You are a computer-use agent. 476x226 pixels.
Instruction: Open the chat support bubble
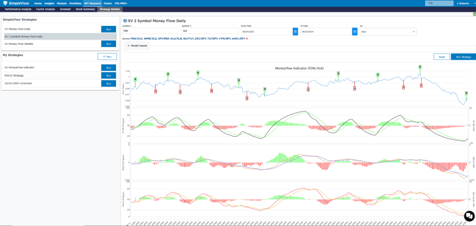pos(469,215)
